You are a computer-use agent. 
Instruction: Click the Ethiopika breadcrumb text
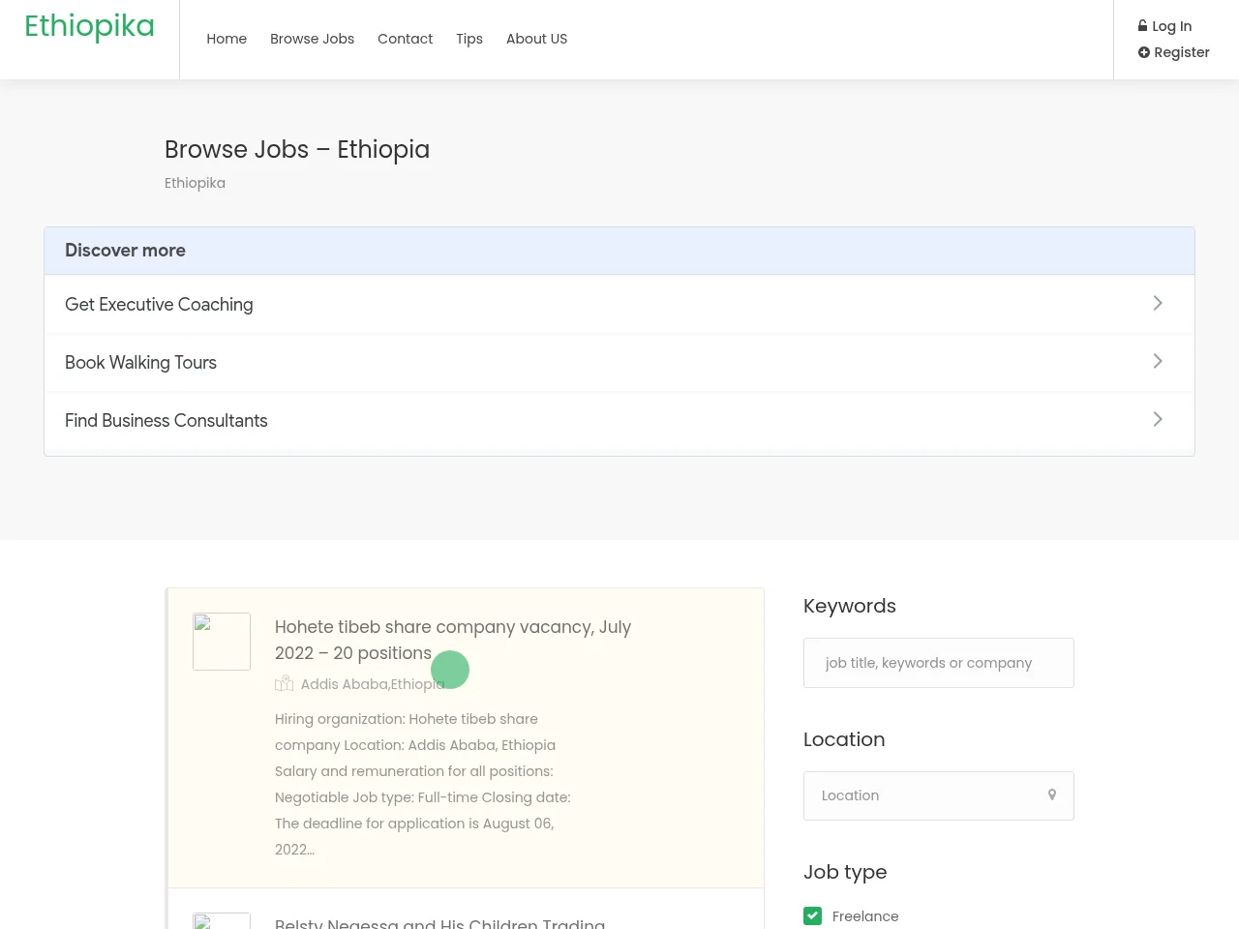click(x=195, y=183)
